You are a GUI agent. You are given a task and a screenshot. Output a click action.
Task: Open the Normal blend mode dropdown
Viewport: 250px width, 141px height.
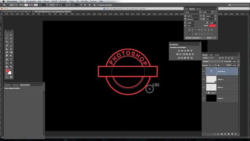[212, 61]
